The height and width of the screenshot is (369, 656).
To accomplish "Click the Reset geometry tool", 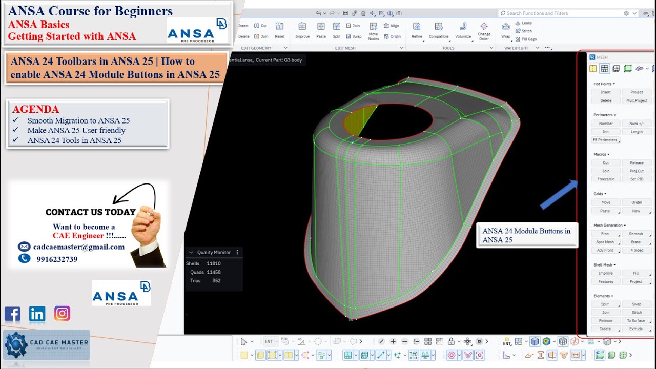I will pos(279,30).
